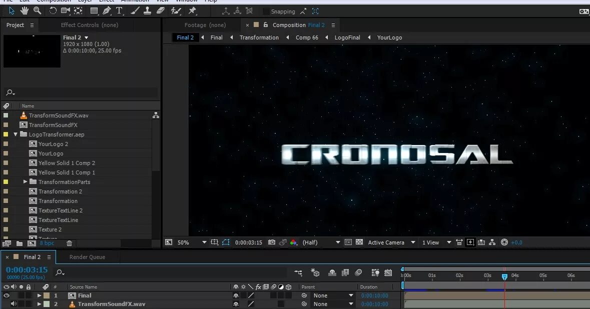
Task: Select the Pan Behind anchor point tool
Action: click(x=78, y=11)
